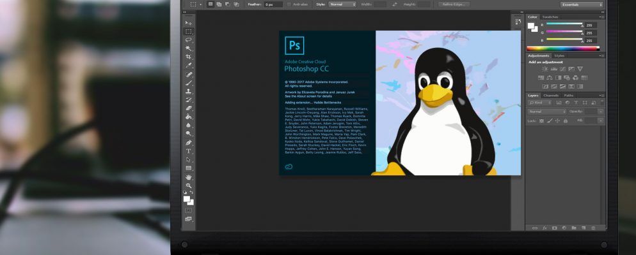Screen dimensions: 636x255
Task: Select the Zoom tool
Action: [x=189, y=186]
